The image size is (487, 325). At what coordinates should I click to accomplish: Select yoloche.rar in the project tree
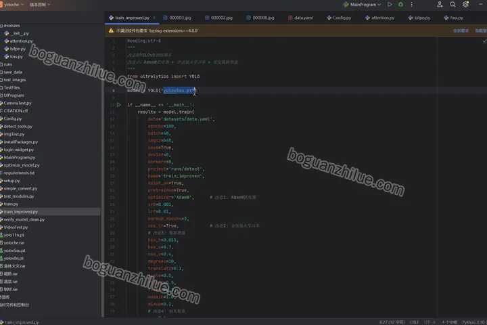[12, 243]
